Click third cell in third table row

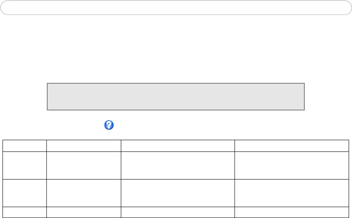click(178, 193)
